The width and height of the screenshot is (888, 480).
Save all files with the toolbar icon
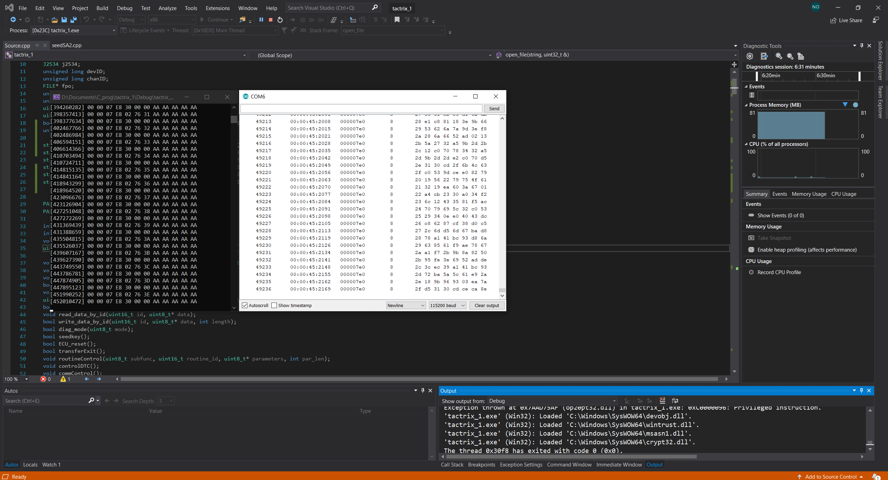(73, 20)
